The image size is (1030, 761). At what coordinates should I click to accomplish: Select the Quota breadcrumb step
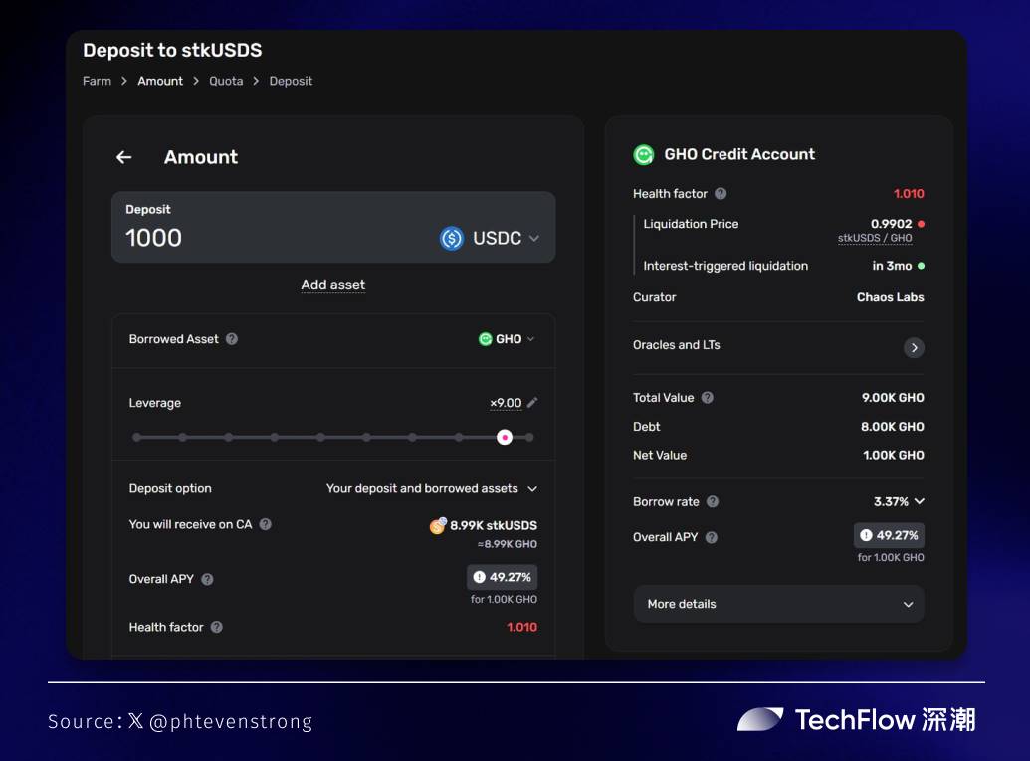226,81
